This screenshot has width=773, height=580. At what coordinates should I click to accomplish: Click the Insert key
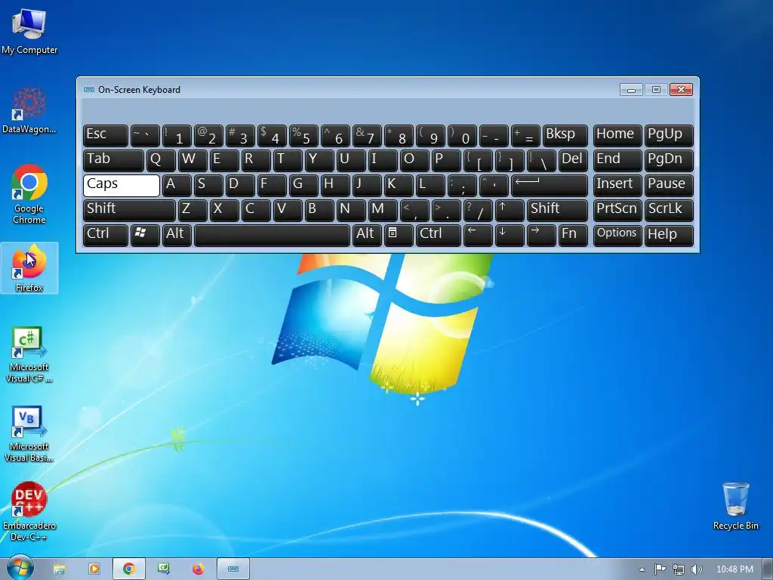coord(617,186)
